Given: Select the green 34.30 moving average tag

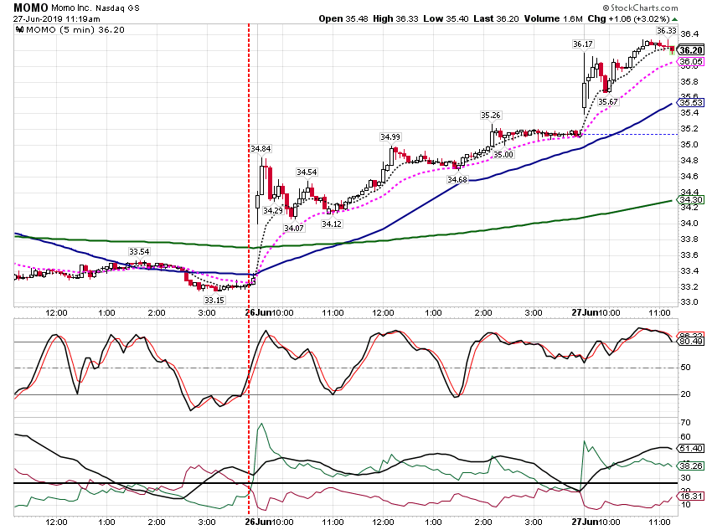Looking at the screenshot, I should pos(691,199).
